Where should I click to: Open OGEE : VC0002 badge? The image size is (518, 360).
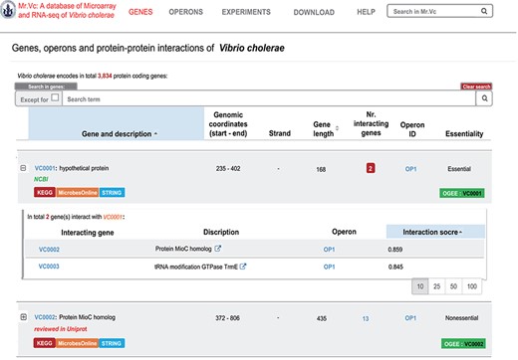click(463, 344)
